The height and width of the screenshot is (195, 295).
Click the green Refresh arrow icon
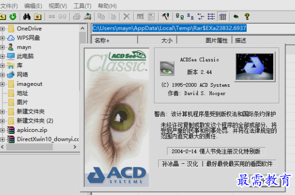point(13,17)
